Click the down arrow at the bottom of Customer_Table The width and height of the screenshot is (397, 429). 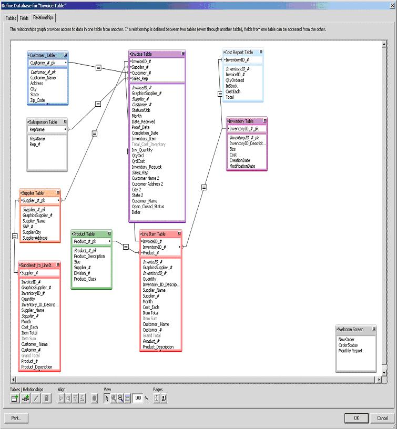click(x=48, y=104)
